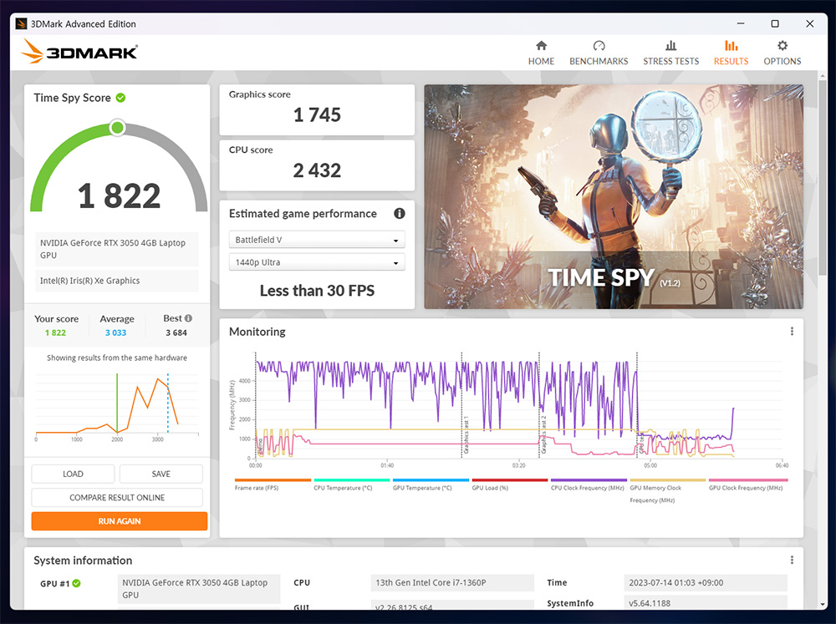Toggle the GPU Clock Frequency legend
The height and width of the screenshot is (624, 836).
click(747, 484)
